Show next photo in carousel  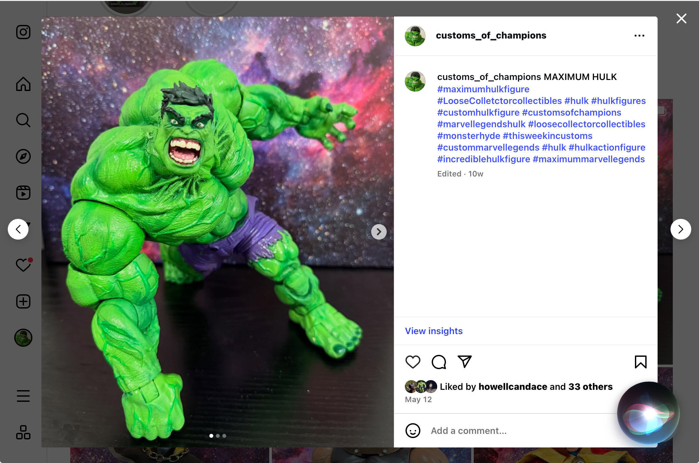tap(379, 232)
